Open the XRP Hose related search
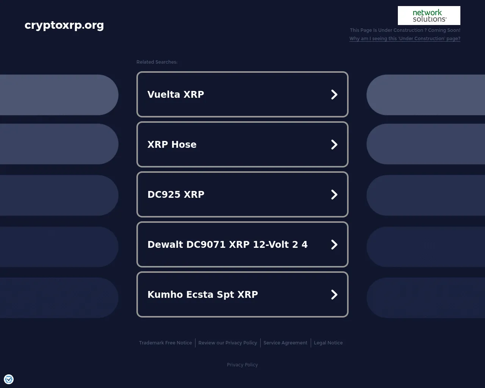Image resolution: width=485 pixels, height=388 pixels. click(242, 144)
